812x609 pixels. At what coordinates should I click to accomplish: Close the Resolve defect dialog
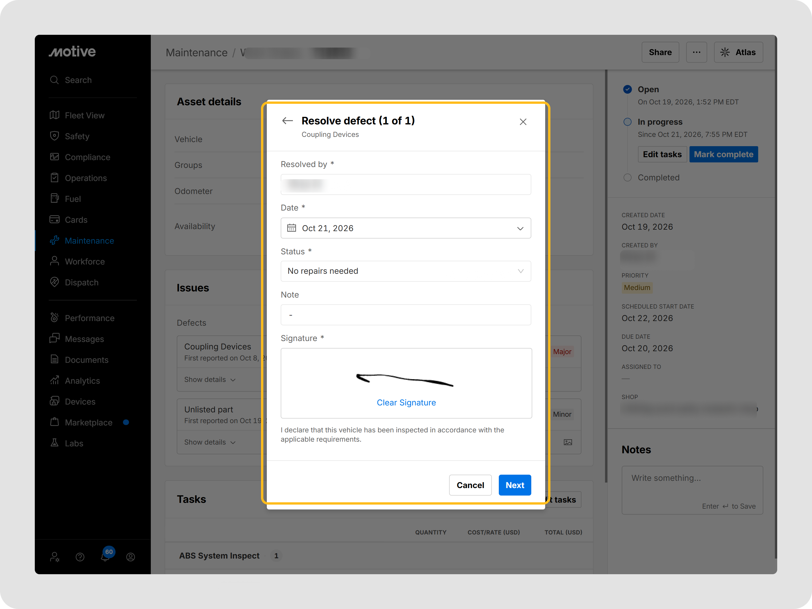coord(523,122)
